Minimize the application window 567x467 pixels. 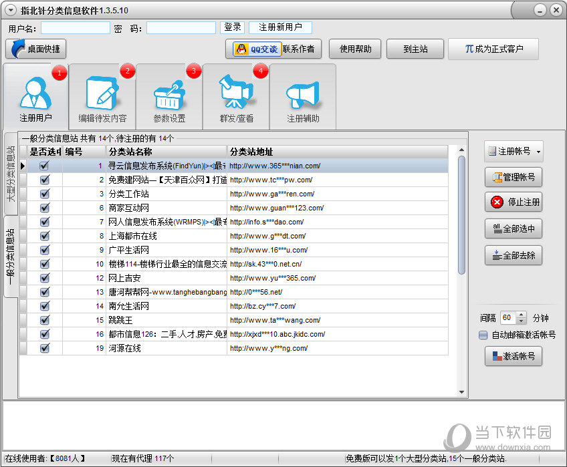[x=540, y=11]
